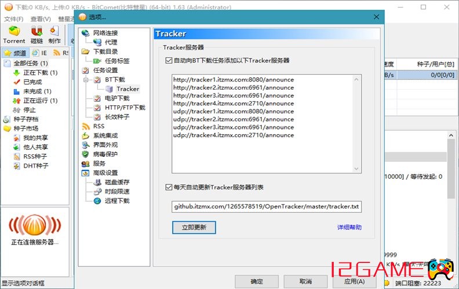
Task: Switch to the IE tab in sidebar
Action: (40, 53)
